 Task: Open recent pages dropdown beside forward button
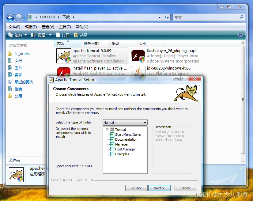click(x=25, y=17)
